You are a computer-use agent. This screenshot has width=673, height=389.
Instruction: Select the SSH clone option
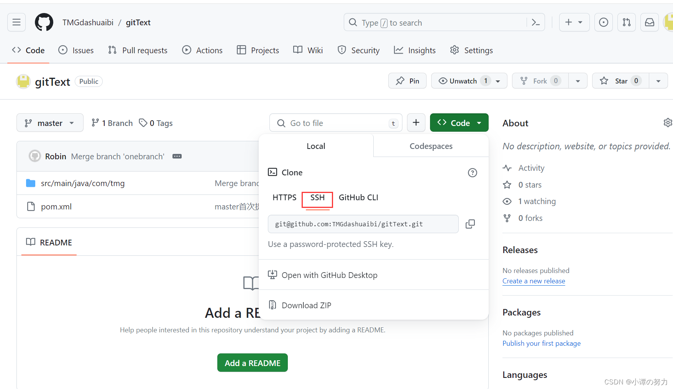[x=317, y=198]
